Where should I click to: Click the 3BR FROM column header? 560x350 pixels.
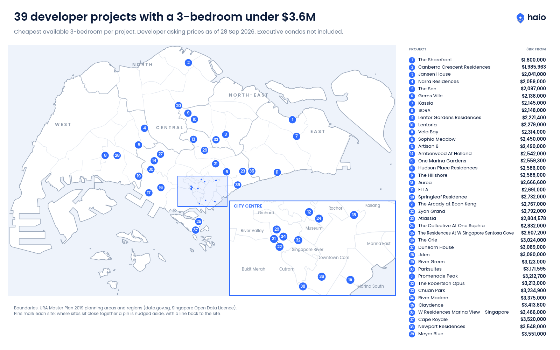pos(536,49)
